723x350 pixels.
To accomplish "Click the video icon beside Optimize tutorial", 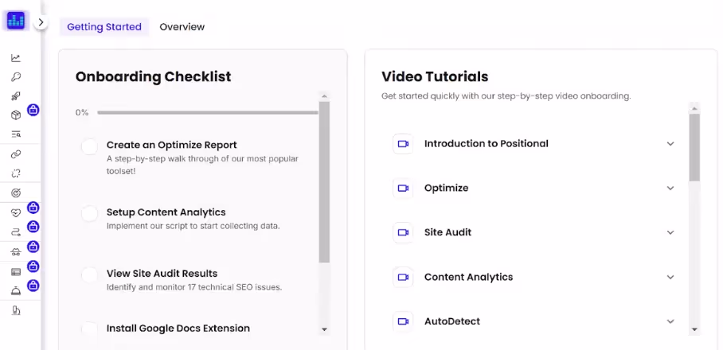I will click(x=403, y=188).
